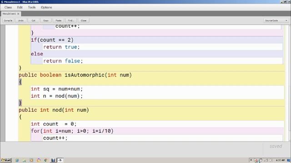The height and width of the screenshot is (163, 291).
Task: Open the Find... dialog button
Action: [x=71, y=20]
